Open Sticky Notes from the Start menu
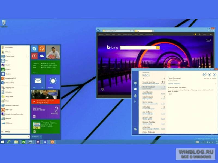Screen dimensions: 218x163 [15, 96]
